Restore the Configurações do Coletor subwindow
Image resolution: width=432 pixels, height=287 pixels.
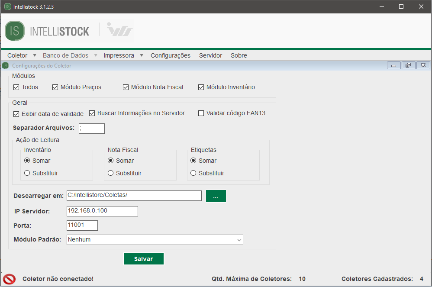coord(408,66)
